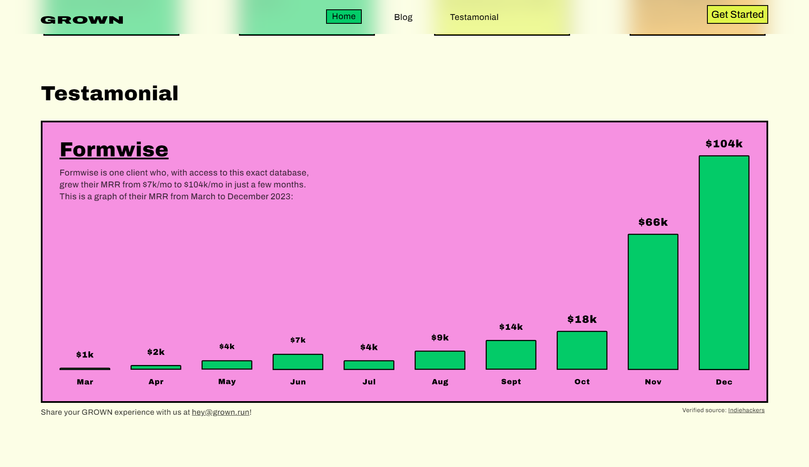
Task: Email hey@grown.run link
Action: coord(220,412)
